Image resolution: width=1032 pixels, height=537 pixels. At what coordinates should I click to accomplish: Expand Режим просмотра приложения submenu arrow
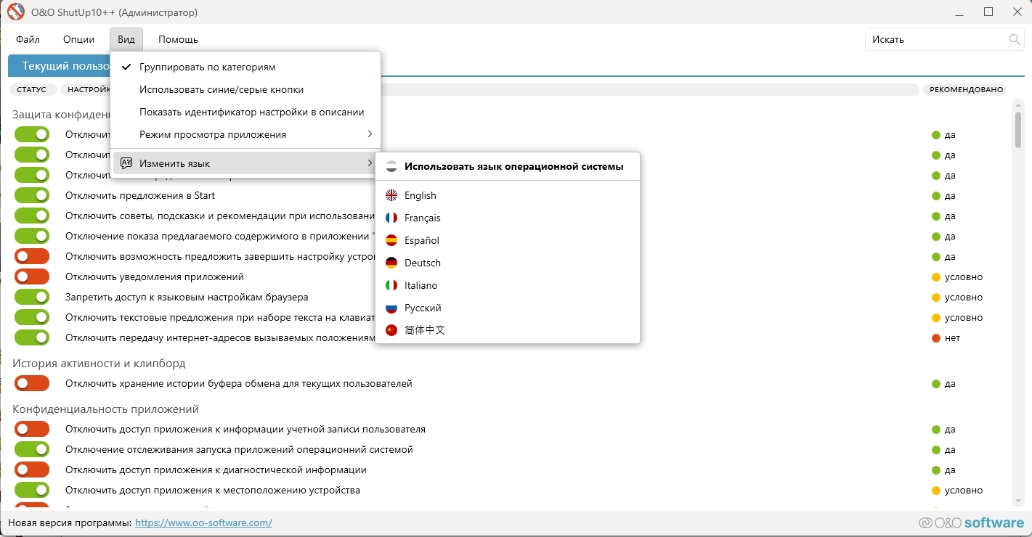pos(370,134)
